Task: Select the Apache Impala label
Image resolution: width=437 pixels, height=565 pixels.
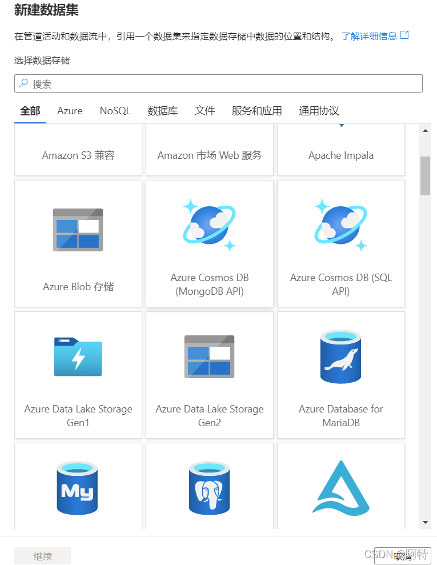Action: tap(341, 155)
